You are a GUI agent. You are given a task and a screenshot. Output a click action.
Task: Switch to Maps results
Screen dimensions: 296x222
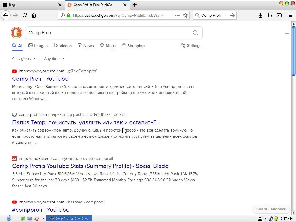[108, 46]
